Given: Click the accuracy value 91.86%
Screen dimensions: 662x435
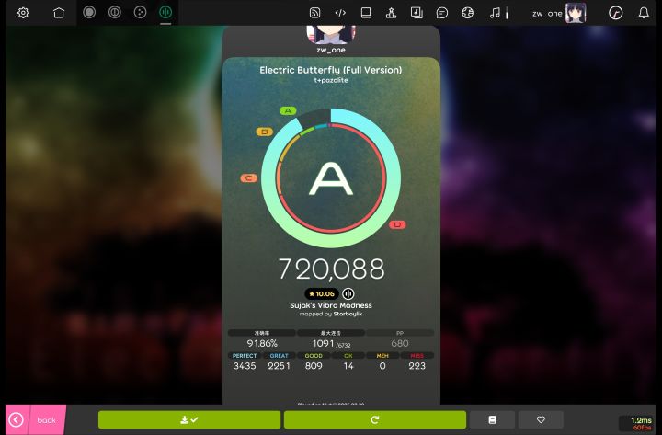Looking at the screenshot, I should 262,343.
